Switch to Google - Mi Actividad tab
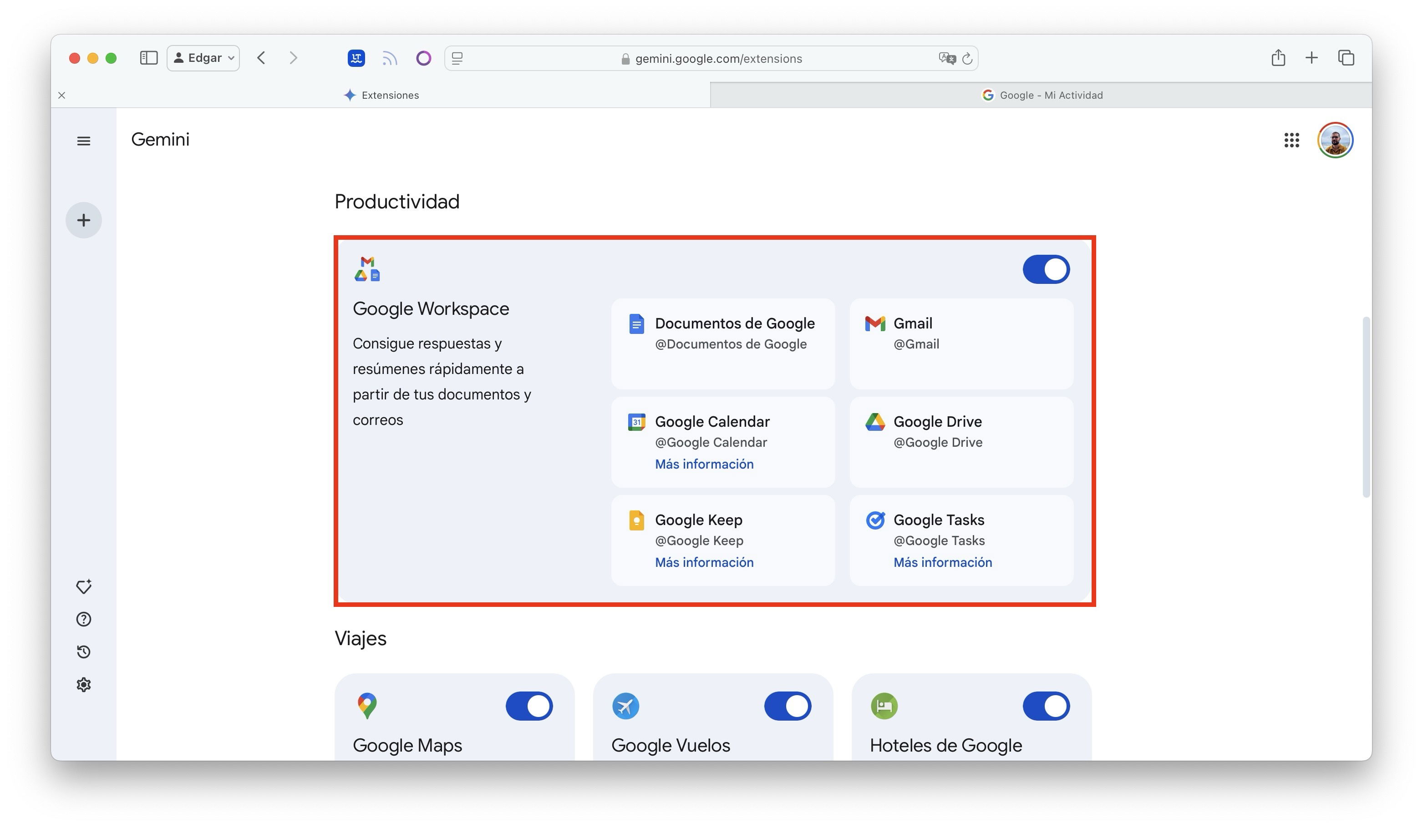 (1041, 95)
